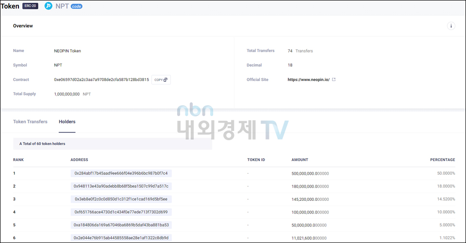Click the AMOUNT column header

[x=300, y=160]
